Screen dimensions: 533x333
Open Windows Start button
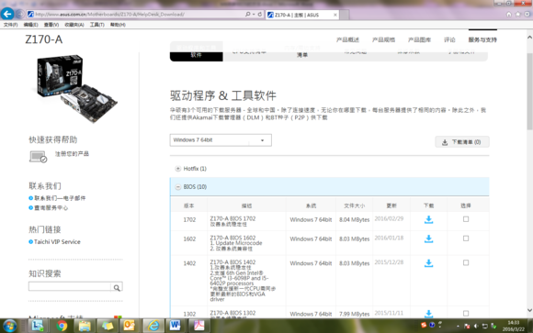point(9,326)
